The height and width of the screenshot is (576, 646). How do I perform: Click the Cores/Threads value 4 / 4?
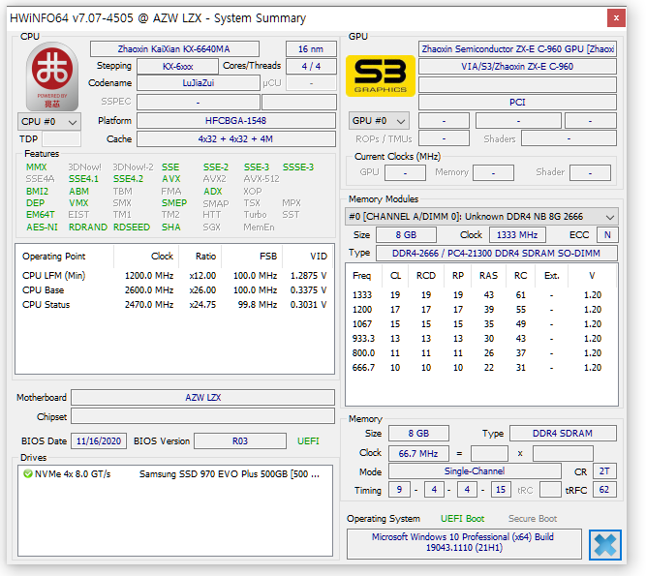point(311,66)
